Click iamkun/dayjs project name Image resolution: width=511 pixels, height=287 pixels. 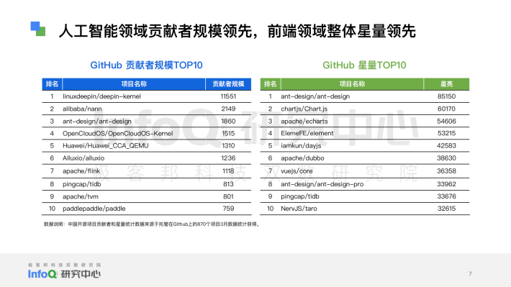301,145
